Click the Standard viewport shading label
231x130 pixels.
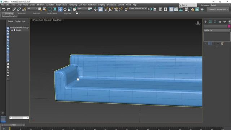(48, 20)
